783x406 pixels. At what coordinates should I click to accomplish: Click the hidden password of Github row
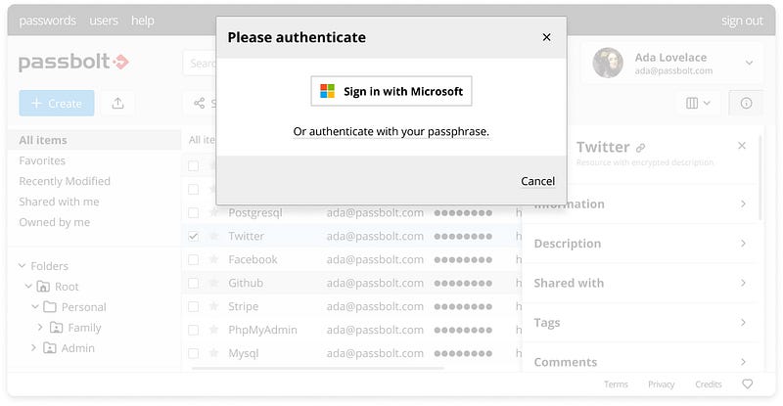coord(463,283)
